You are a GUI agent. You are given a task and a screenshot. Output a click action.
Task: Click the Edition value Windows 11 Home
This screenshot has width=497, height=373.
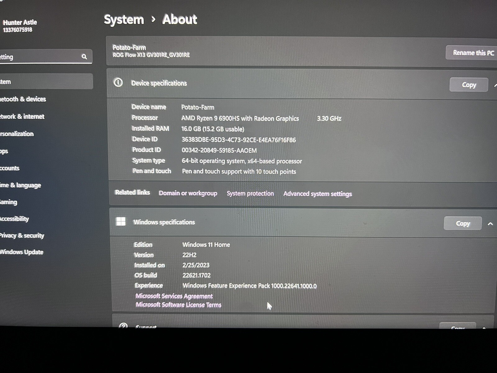point(206,245)
